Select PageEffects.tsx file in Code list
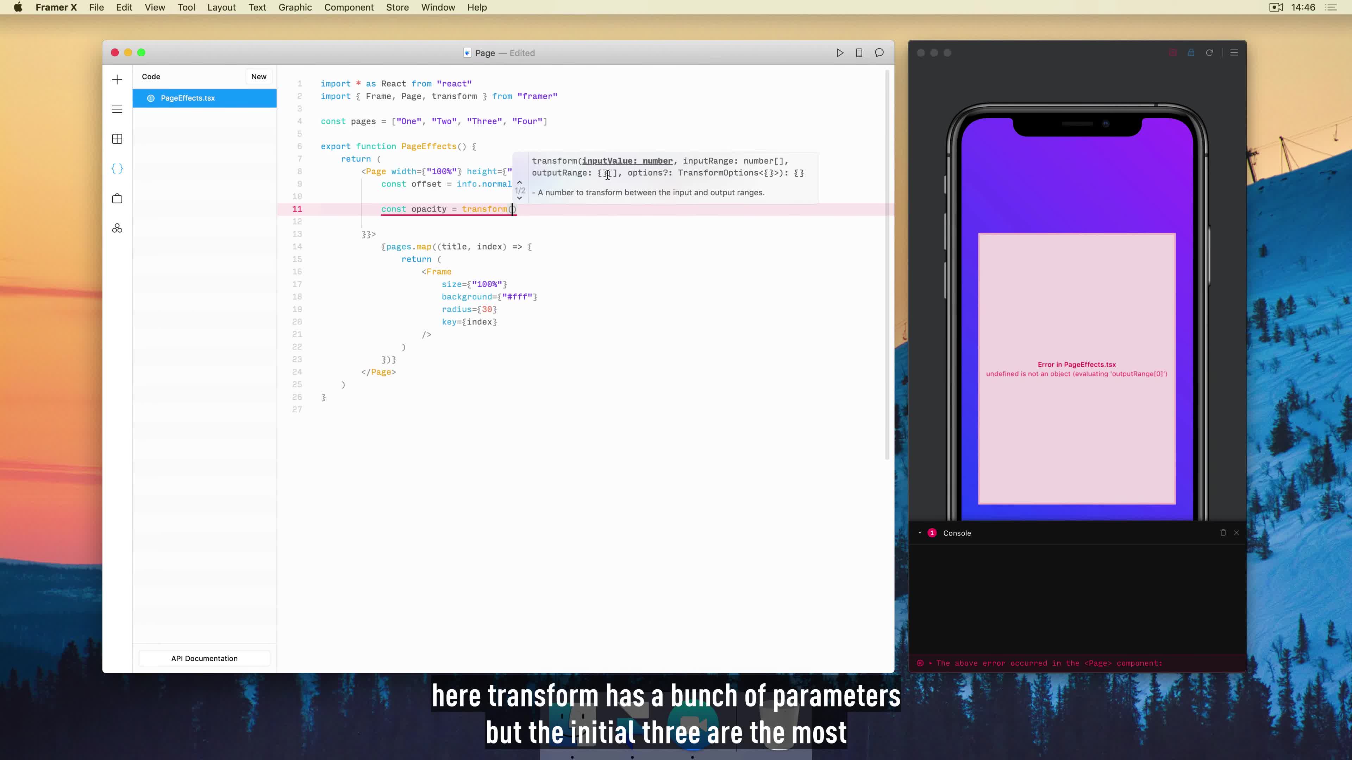The image size is (1352, 760). (x=204, y=98)
